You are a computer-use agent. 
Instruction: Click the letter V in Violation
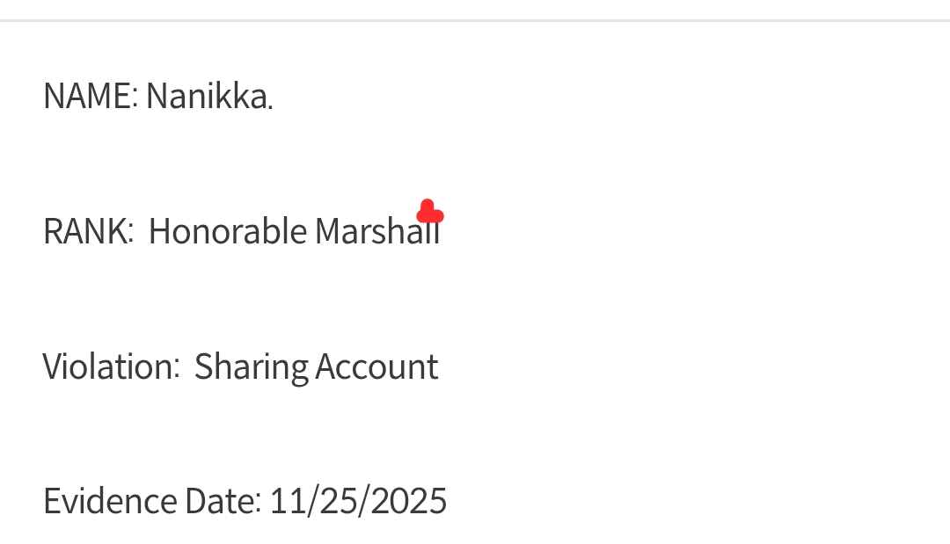(x=53, y=366)
